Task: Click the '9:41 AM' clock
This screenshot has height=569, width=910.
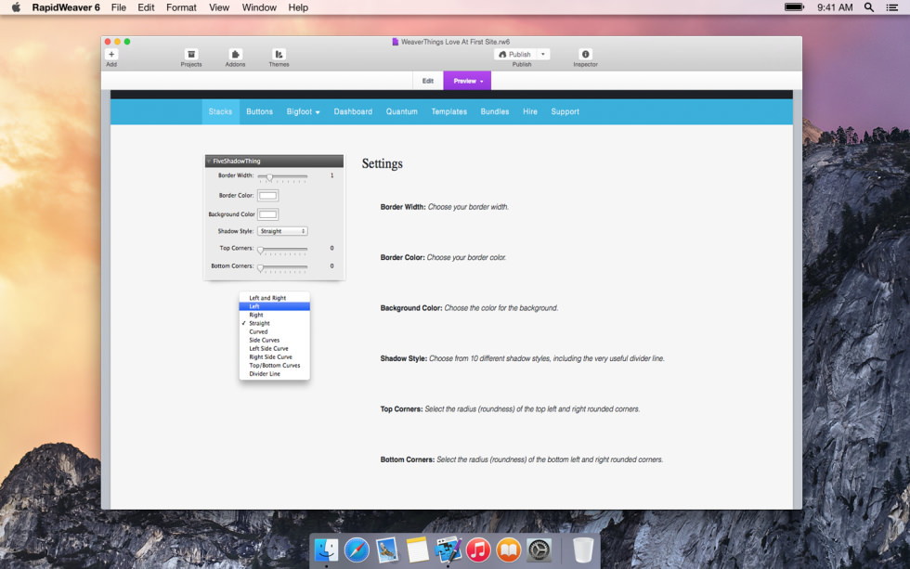Action: click(x=835, y=7)
